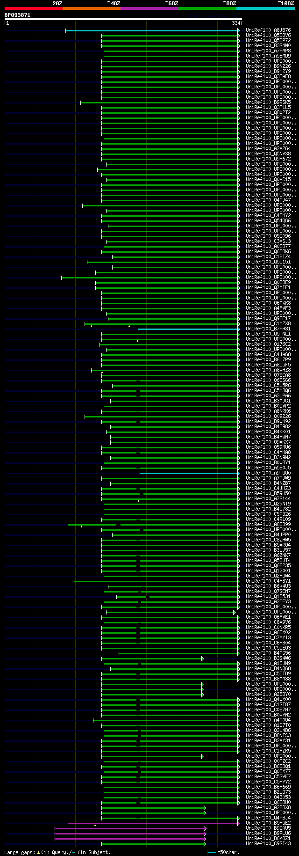Image resolution: width=299 pixels, height=856 pixels.
Task: Click the UniRef100_Q3T1L5 entry
Action: tap(268, 108)
